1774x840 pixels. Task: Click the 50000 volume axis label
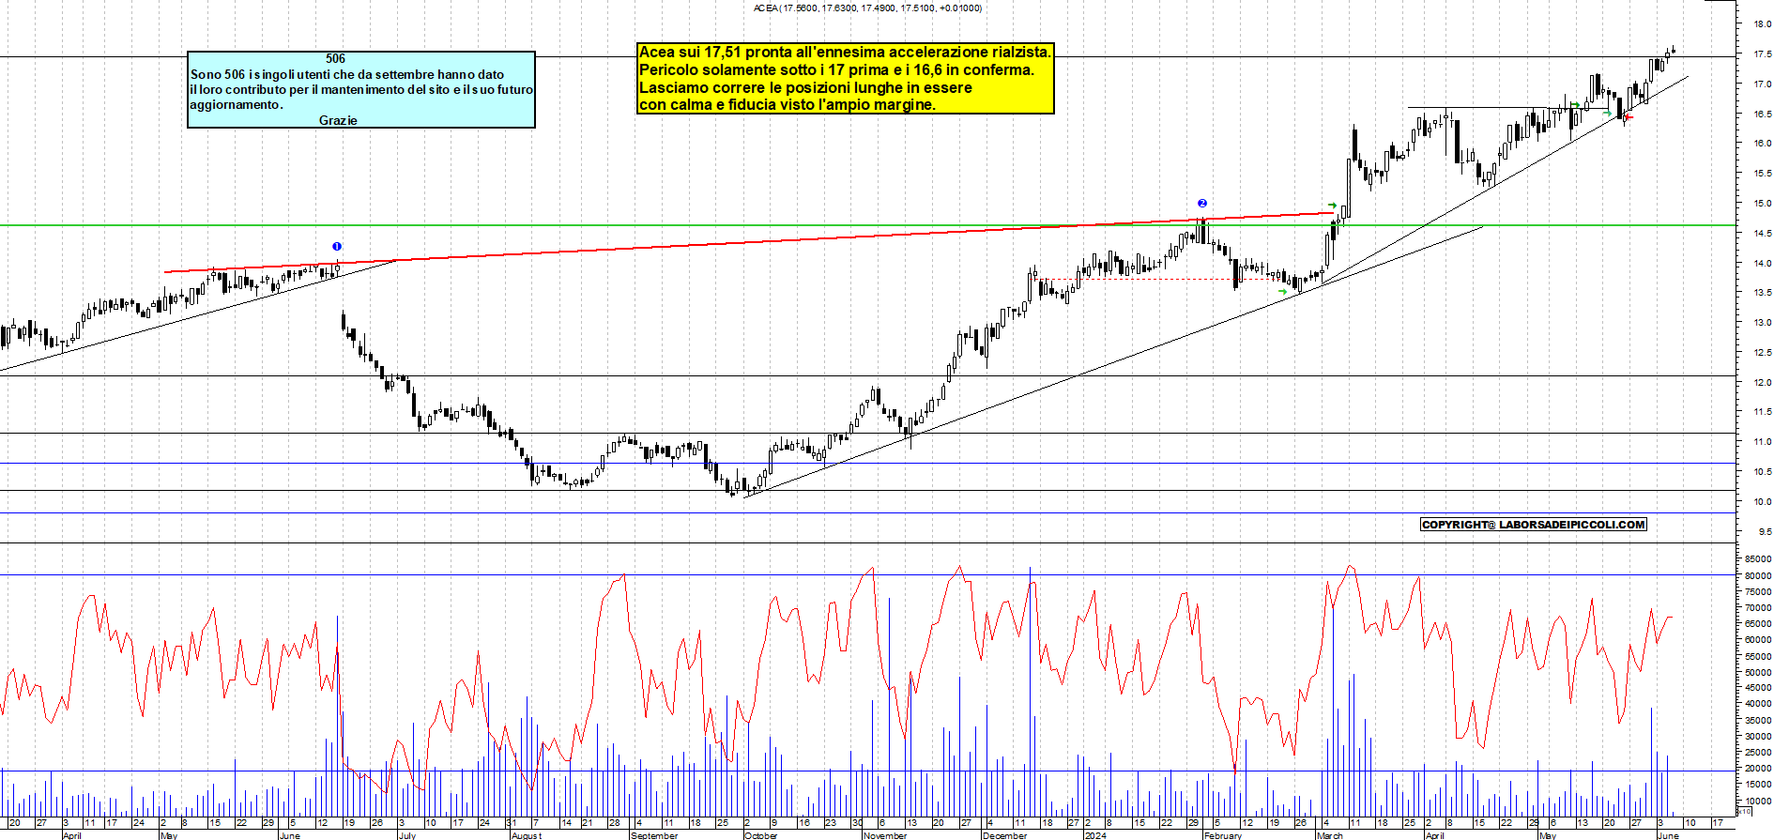click(x=1758, y=673)
